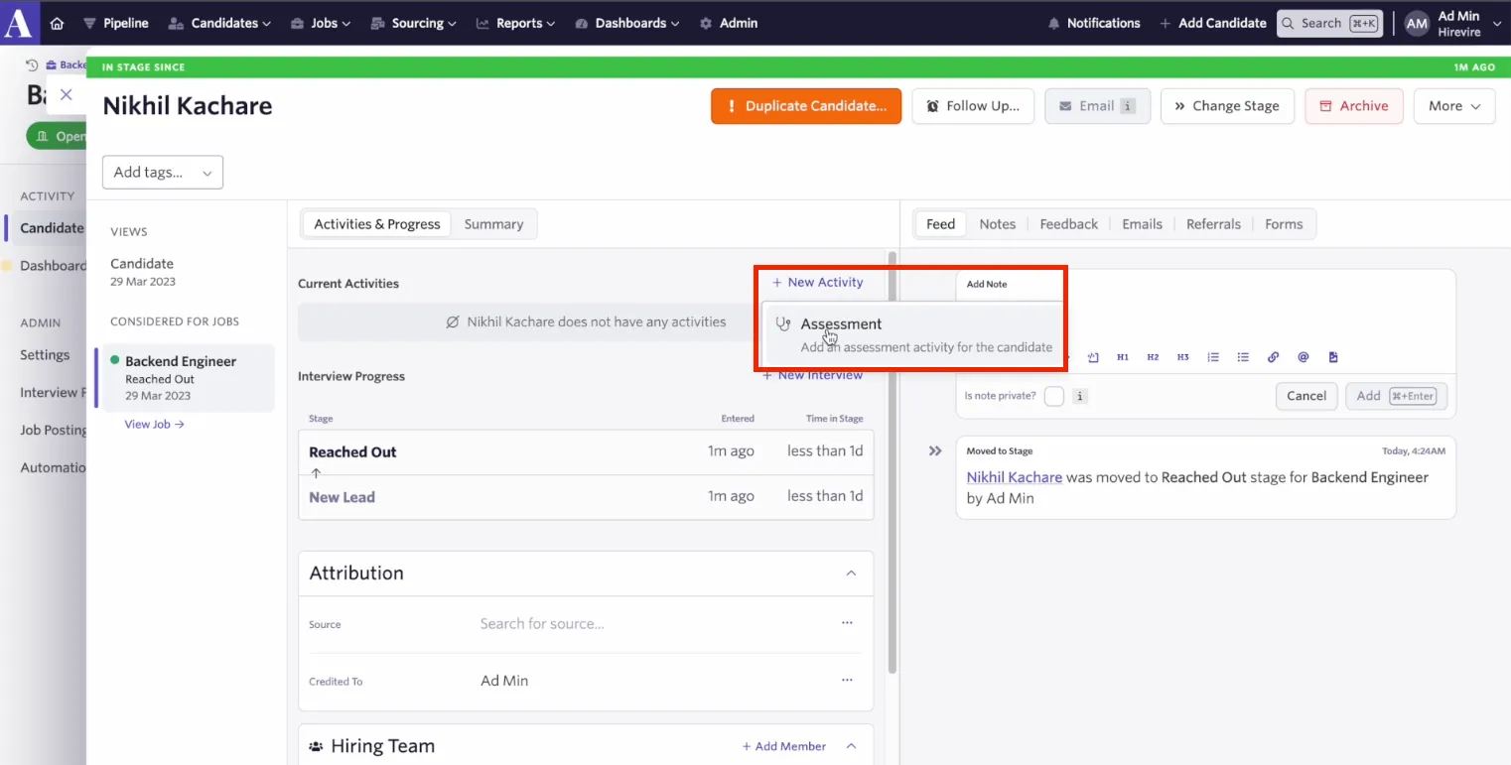Apply H1 heading in note editor

coord(1123,357)
